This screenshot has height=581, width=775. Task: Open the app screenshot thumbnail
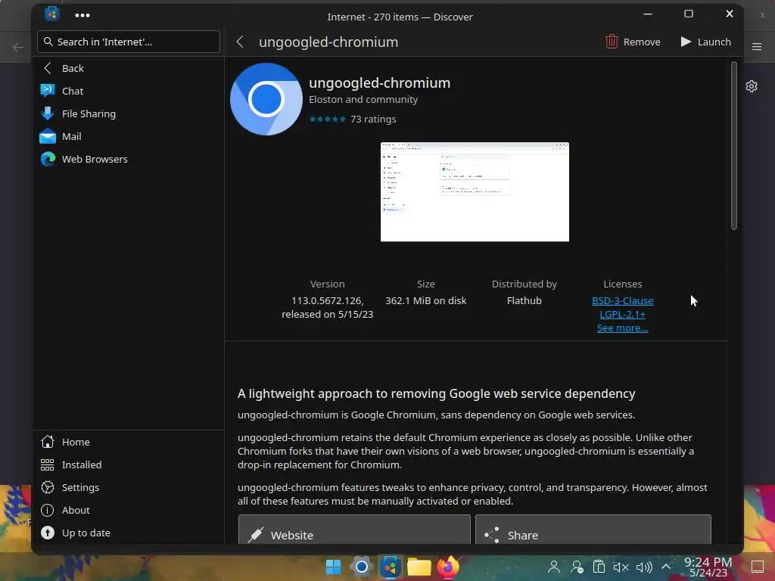pyautogui.click(x=475, y=191)
